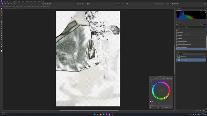Switch to the Develop persona
Image resolution: width=207 pixels, height=116 pixels.
pyautogui.click(x=8, y=4)
